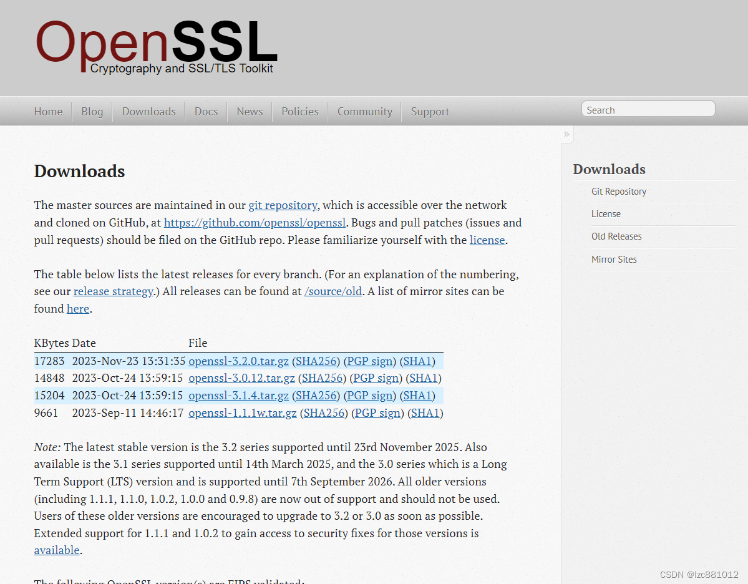Download openssl-3.2.0.tar.gz

(238, 361)
